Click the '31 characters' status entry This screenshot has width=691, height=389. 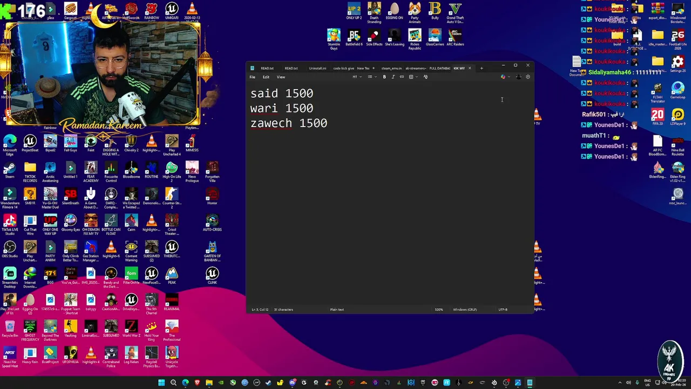[283, 310]
